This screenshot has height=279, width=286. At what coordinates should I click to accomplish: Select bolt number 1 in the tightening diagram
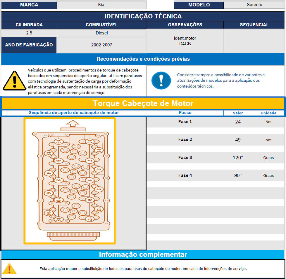point(89,180)
